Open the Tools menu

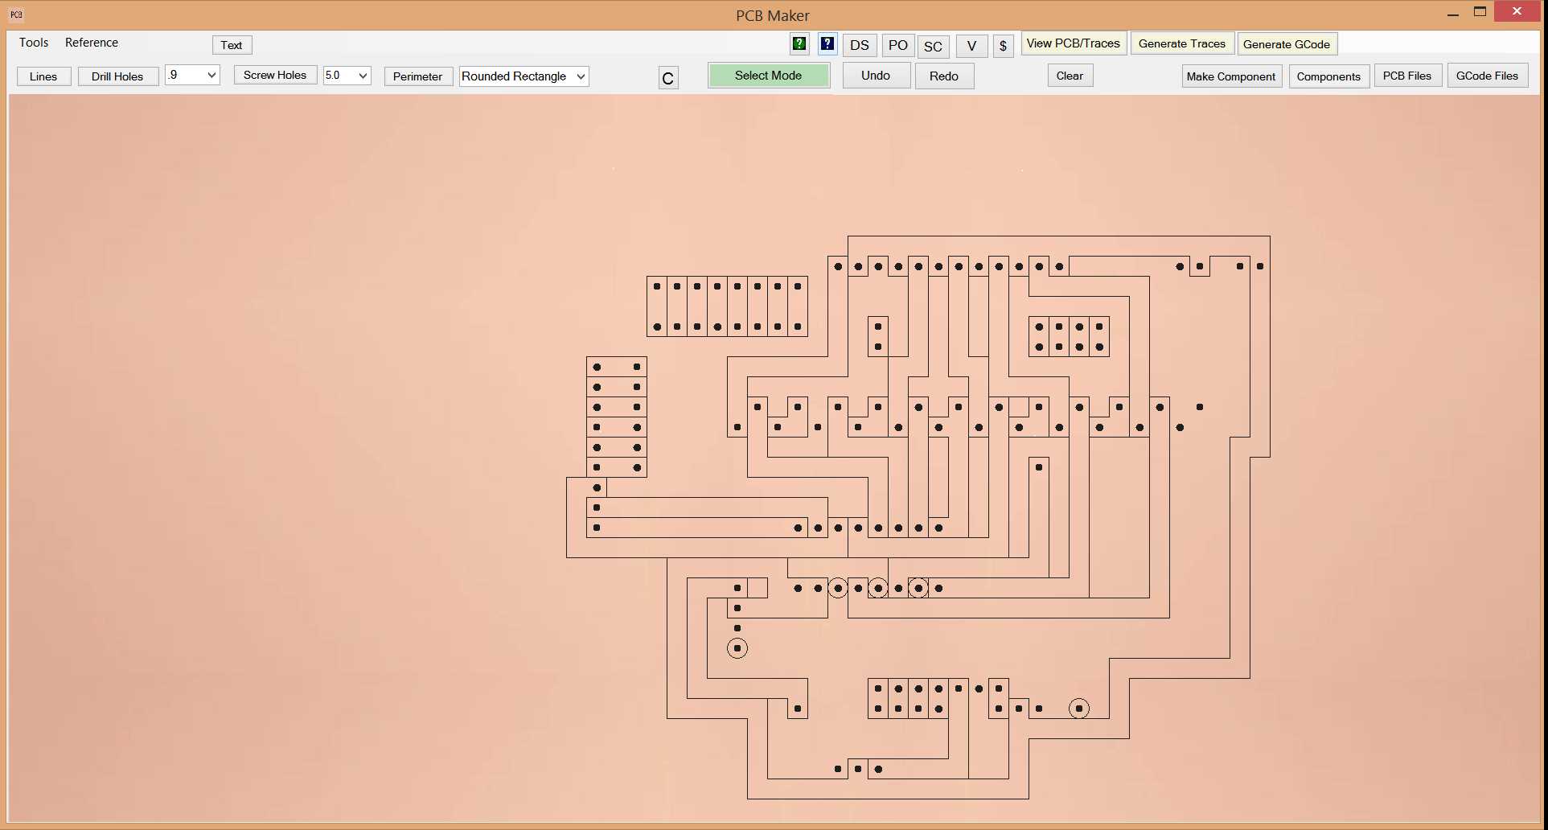click(33, 43)
